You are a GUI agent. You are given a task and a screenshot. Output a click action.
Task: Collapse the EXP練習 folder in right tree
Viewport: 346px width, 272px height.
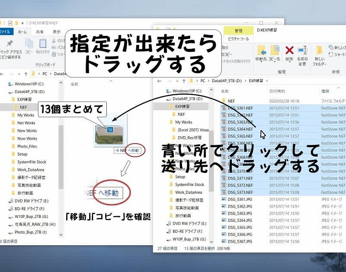point(167,106)
